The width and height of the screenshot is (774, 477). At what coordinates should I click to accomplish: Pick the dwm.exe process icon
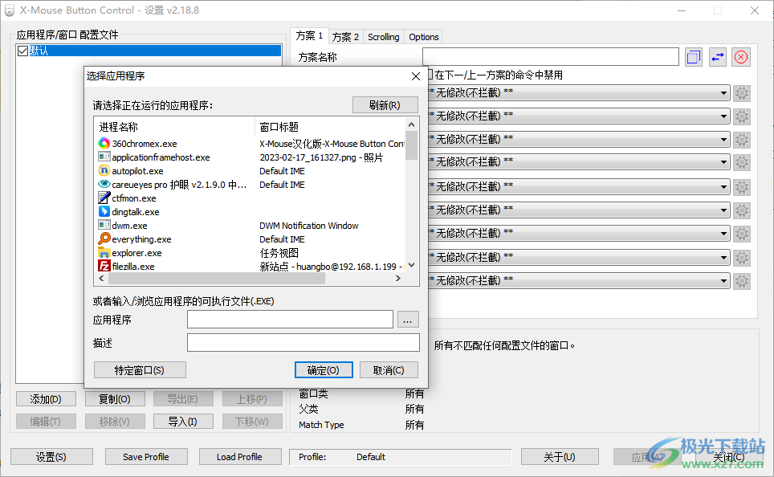click(x=104, y=225)
